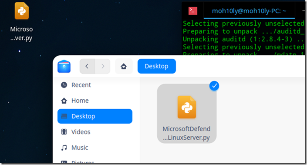Select the Microso...ver.py desktop file label

(21, 34)
